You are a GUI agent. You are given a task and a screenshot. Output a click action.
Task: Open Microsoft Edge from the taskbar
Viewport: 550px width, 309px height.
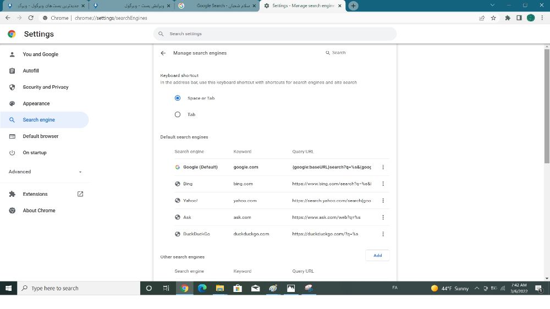pos(202,288)
